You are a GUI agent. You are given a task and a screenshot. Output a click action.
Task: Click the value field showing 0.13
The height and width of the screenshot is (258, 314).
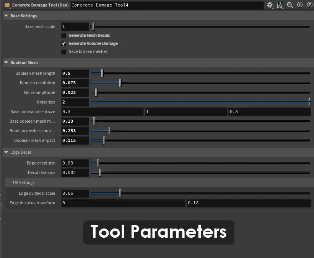point(75,121)
